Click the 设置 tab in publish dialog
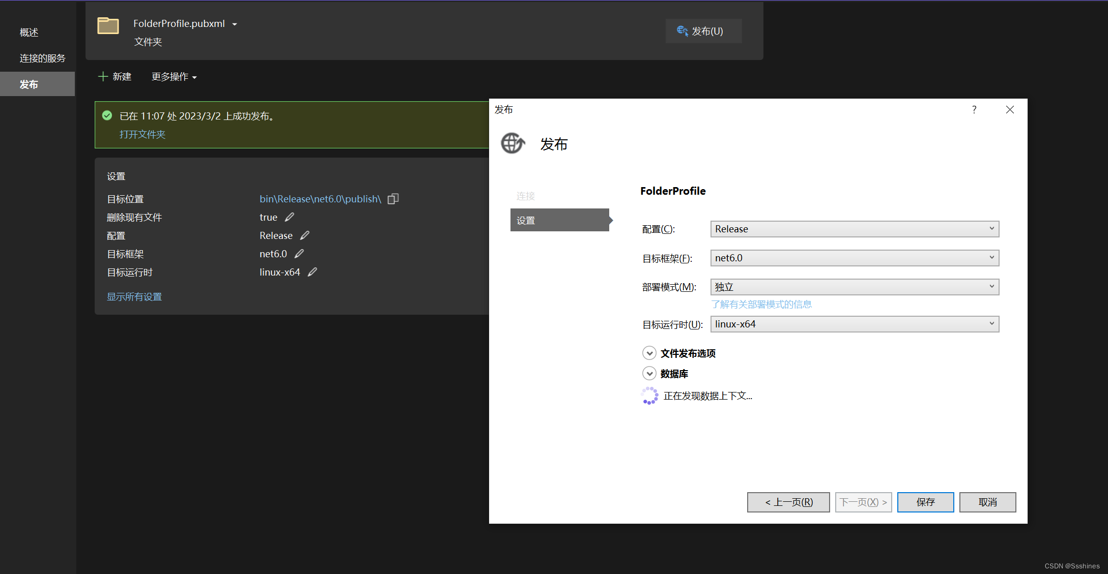Image resolution: width=1108 pixels, height=574 pixels. tap(558, 220)
